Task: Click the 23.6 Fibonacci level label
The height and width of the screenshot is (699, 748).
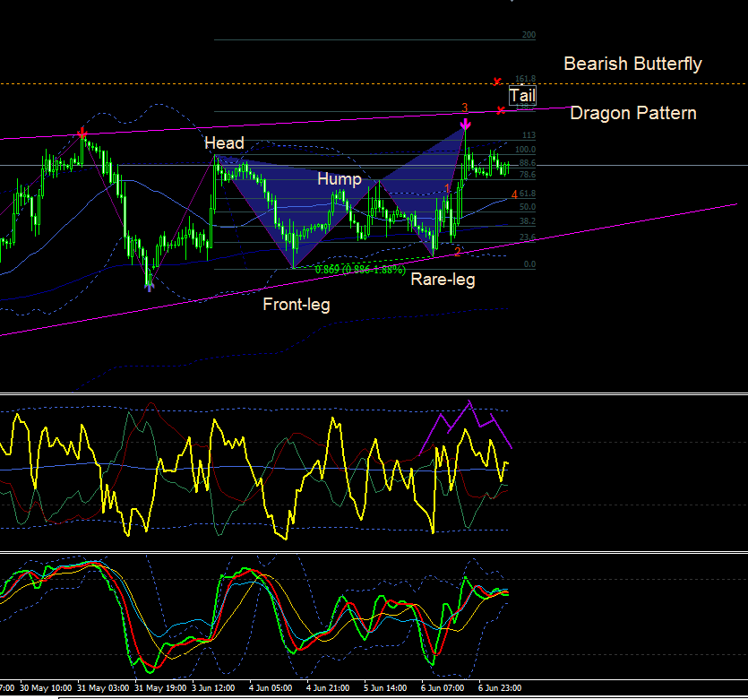Action: pos(527,237)
